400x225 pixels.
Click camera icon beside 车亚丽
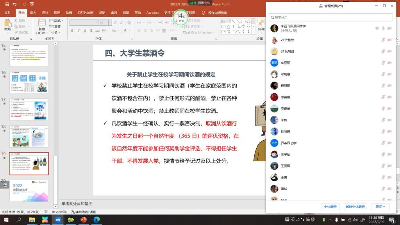tap(389, 63)
